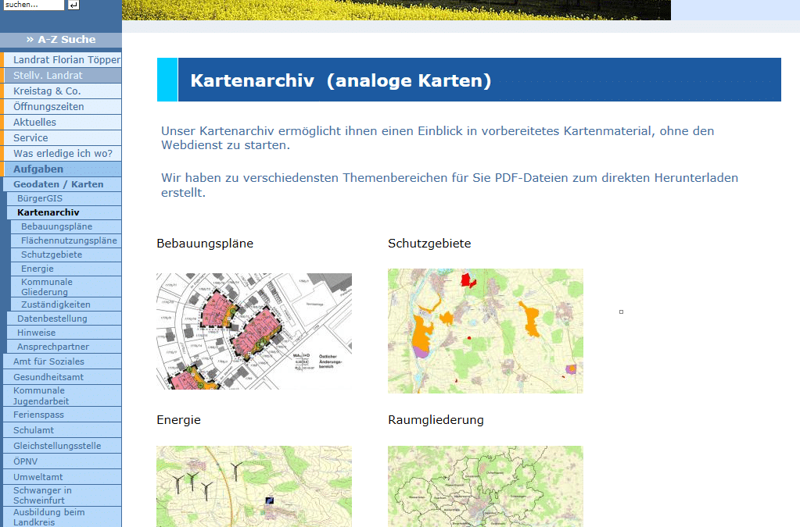
Task: Open Energie sidebar sub-item
Action: [x=66, y=269]
